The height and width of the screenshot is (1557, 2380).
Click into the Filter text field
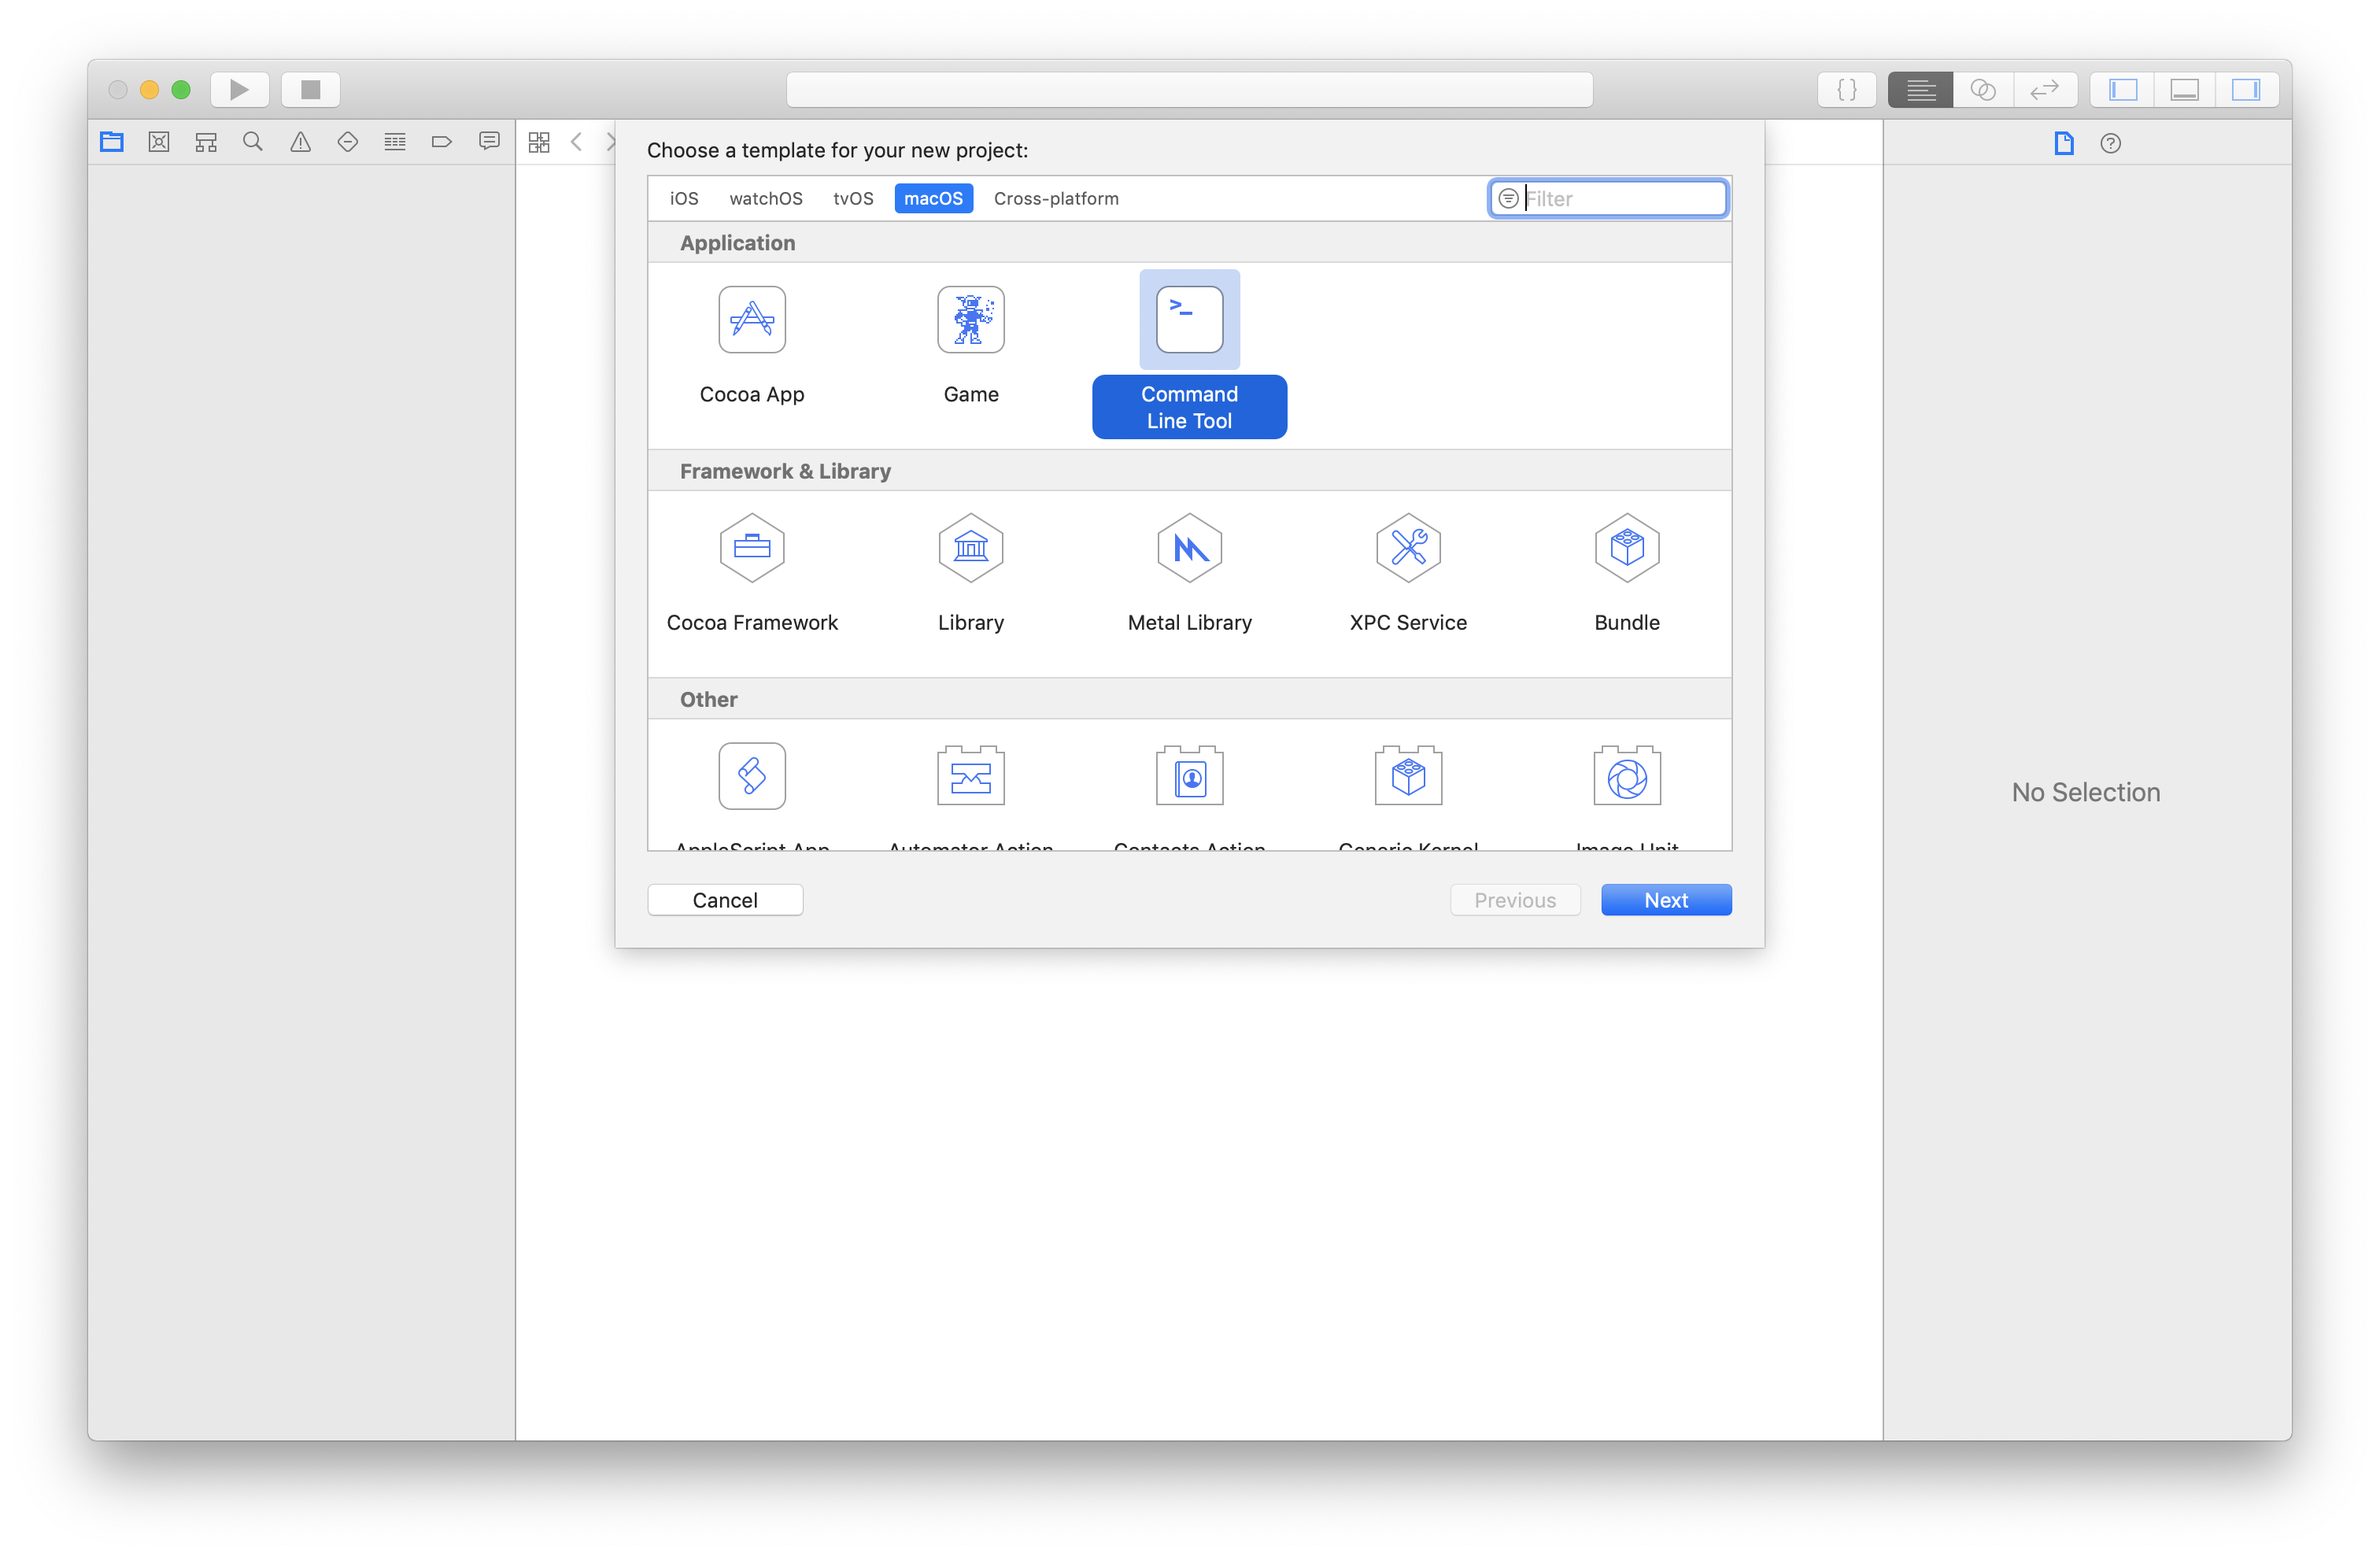coord(1620,198)
